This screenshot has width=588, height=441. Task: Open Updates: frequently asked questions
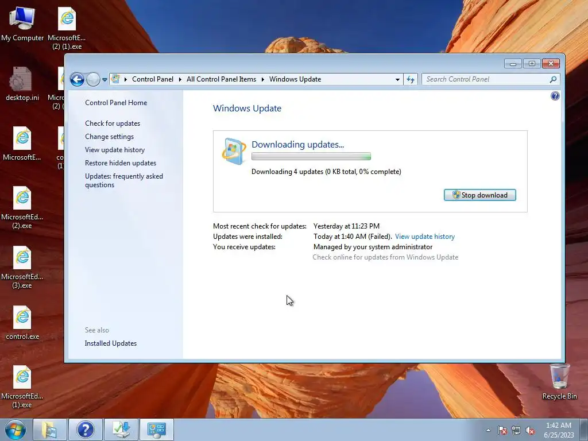point(124,180)
